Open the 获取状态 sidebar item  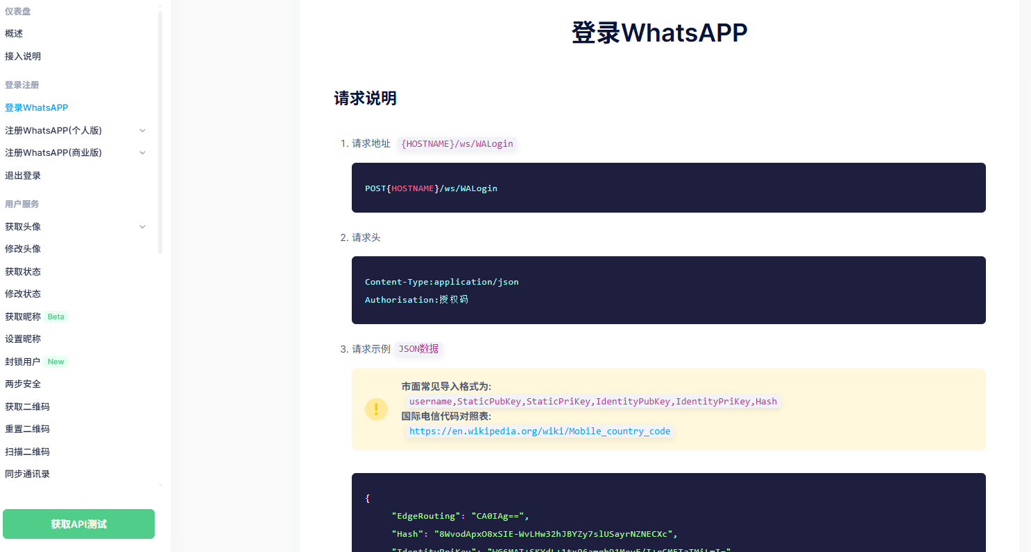tap(23, 271)
